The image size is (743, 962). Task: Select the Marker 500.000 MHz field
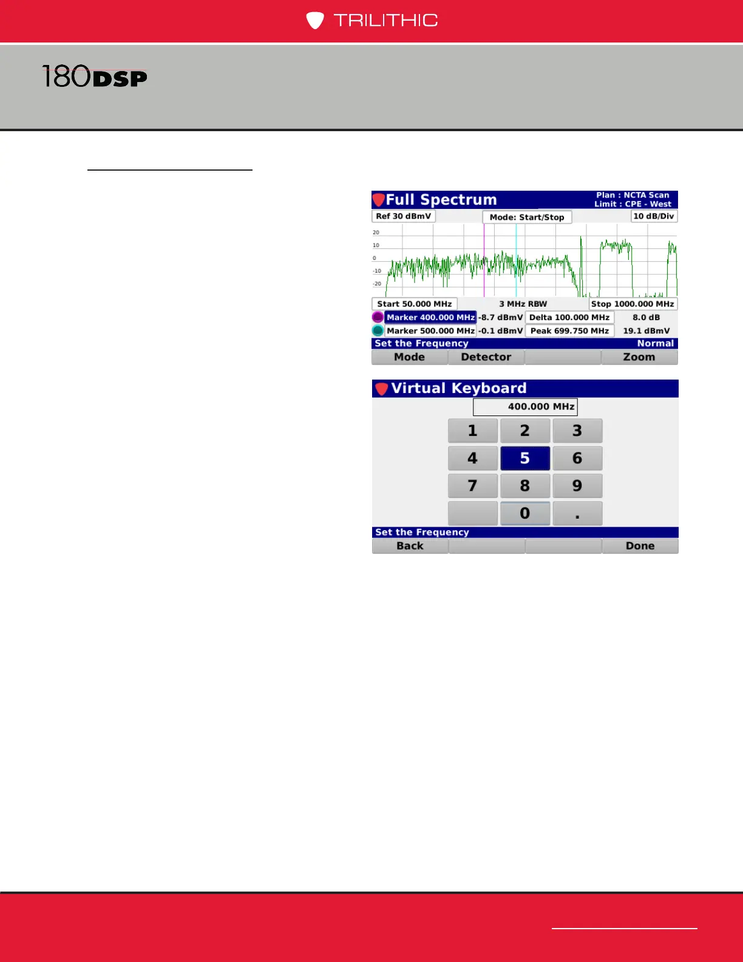coord(430,330)
